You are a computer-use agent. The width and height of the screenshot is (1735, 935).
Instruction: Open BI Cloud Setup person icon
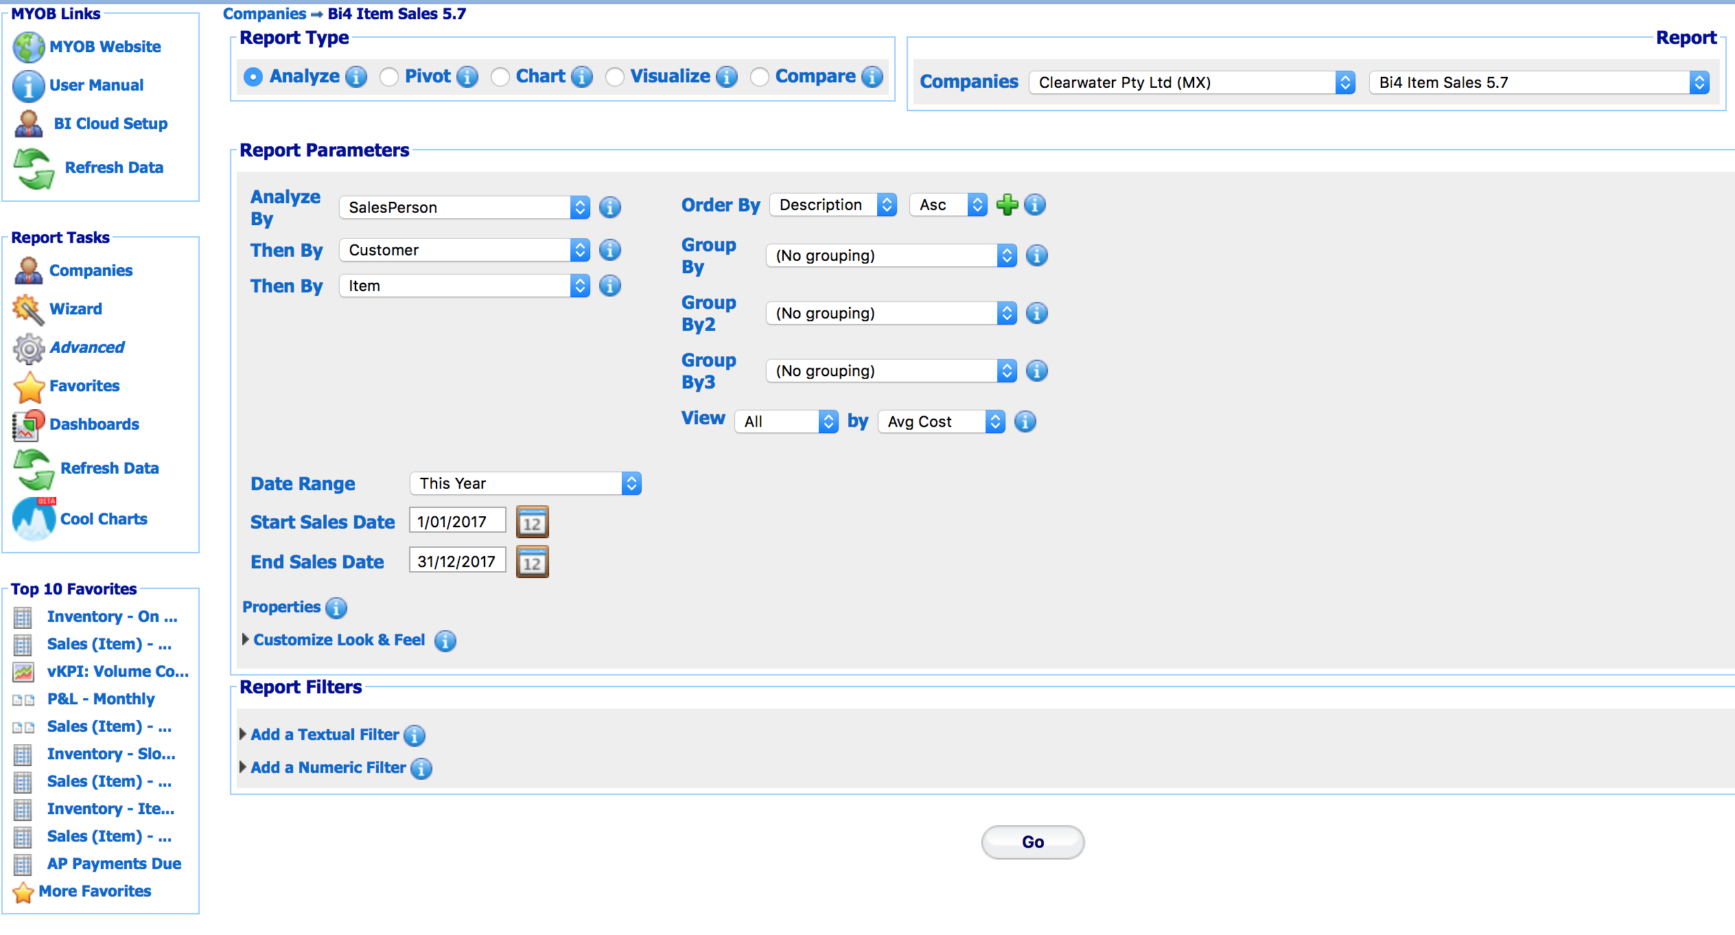coord(29,124)
